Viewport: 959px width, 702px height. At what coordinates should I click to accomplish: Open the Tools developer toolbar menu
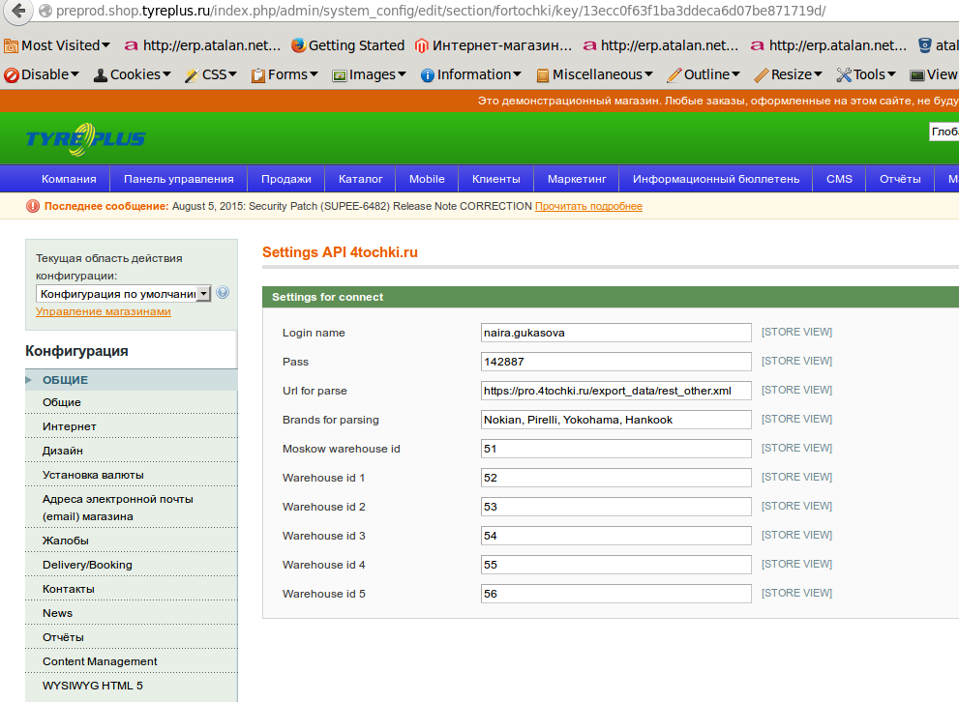pos(866,74)
